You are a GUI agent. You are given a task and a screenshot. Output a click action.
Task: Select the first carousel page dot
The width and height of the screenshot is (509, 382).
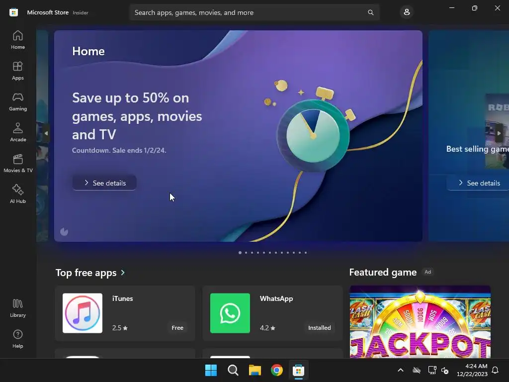(240, 252)
